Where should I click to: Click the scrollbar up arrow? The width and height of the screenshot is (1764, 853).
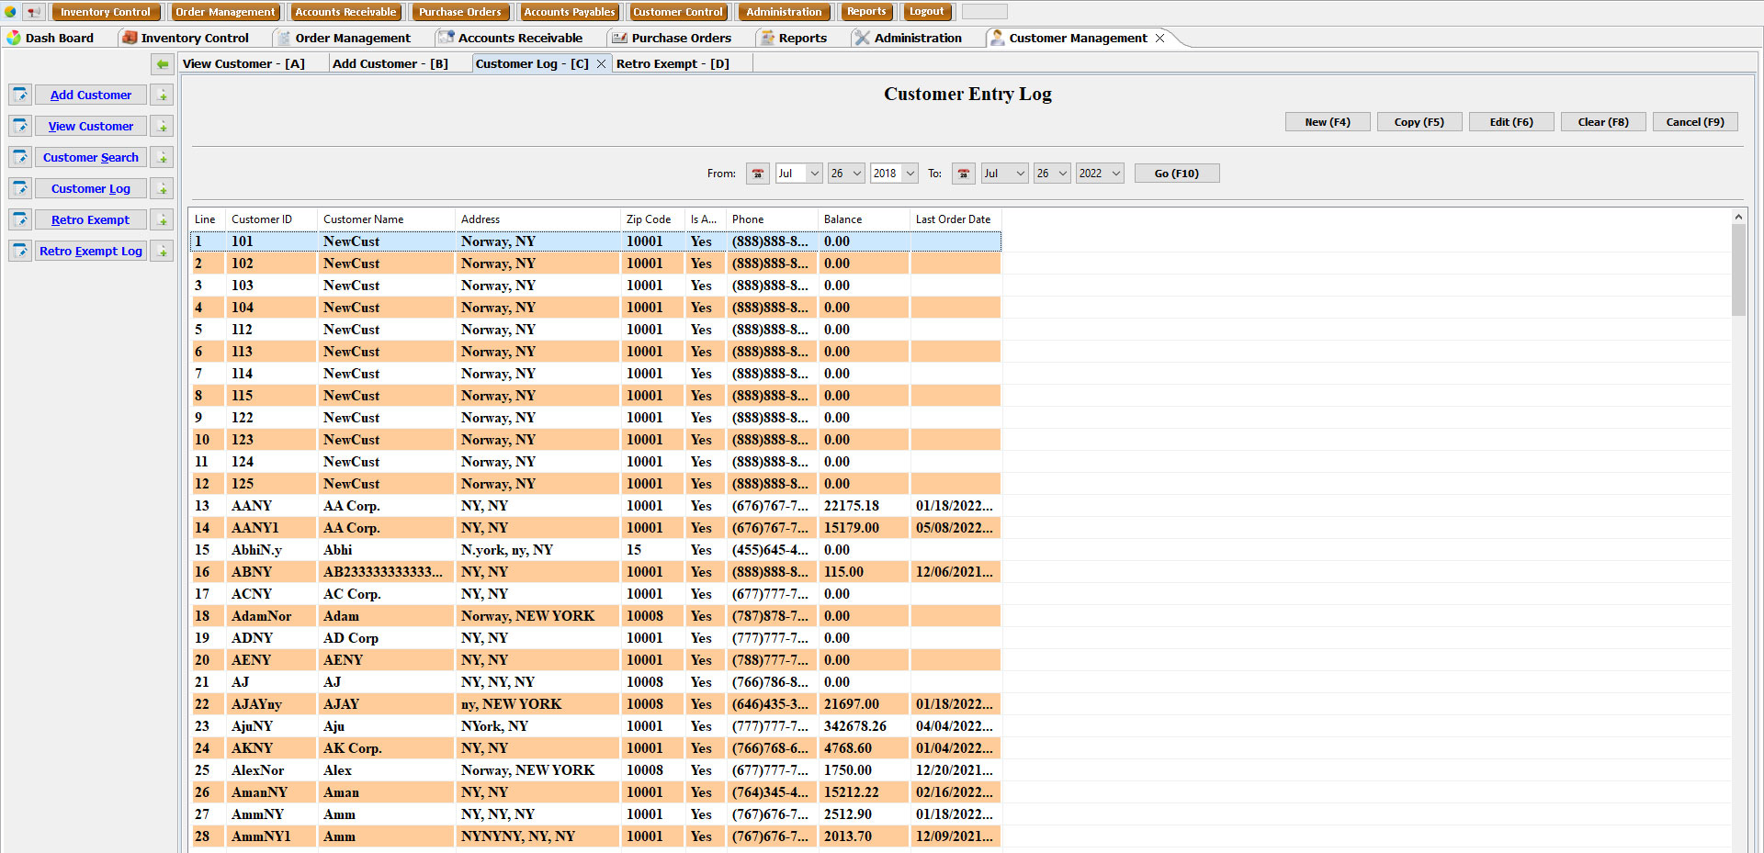pyautogui.click(x=1738, y=217)
